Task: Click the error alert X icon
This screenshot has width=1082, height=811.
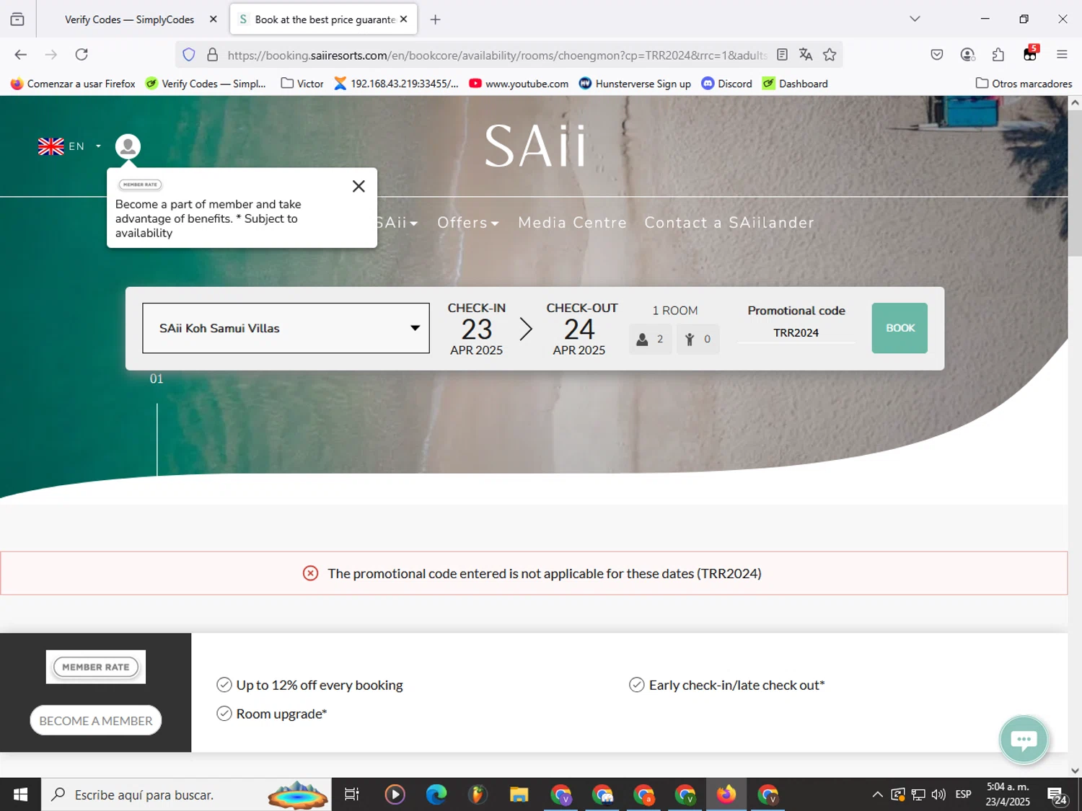Action: pyautogui.click(x=310, y=574)
